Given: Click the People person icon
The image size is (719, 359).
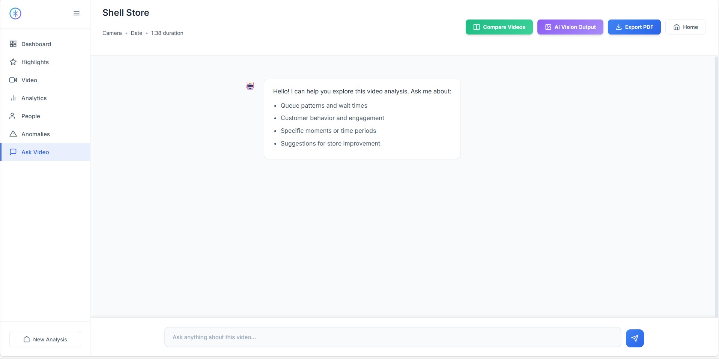Looking at the screenshot, I should 12,116.
